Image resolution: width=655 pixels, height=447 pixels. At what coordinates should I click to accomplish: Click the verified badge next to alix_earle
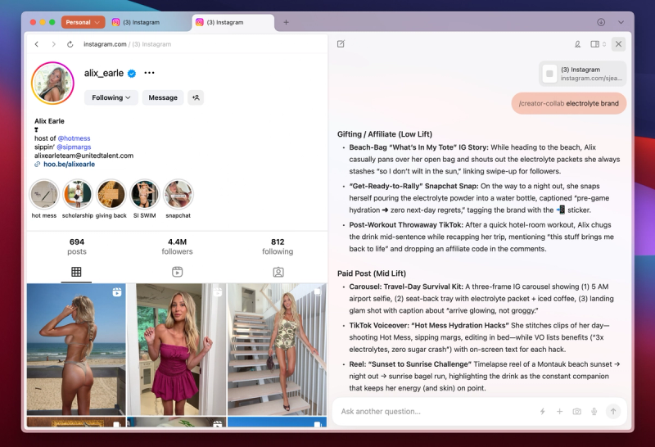point(132,74)
